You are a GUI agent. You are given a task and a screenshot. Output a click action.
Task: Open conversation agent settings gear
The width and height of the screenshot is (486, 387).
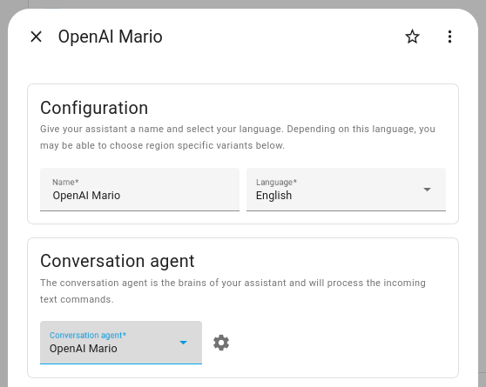pyautogui.click(x=221, y=343)
